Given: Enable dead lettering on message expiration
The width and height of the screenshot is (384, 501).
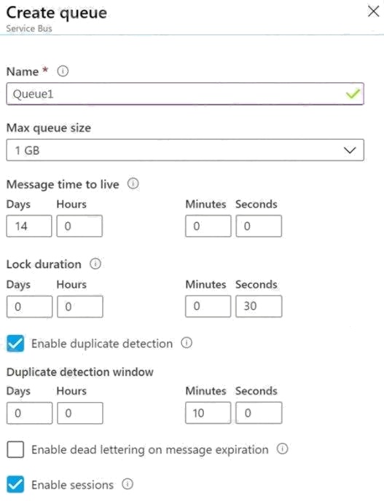Looking at the screenshot, I should (x=15, y=449).
